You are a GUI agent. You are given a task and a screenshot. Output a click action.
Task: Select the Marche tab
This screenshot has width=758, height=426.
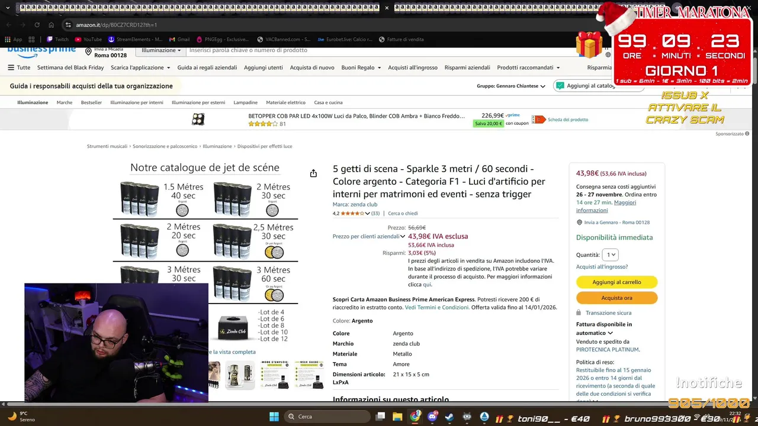point(65,102)
